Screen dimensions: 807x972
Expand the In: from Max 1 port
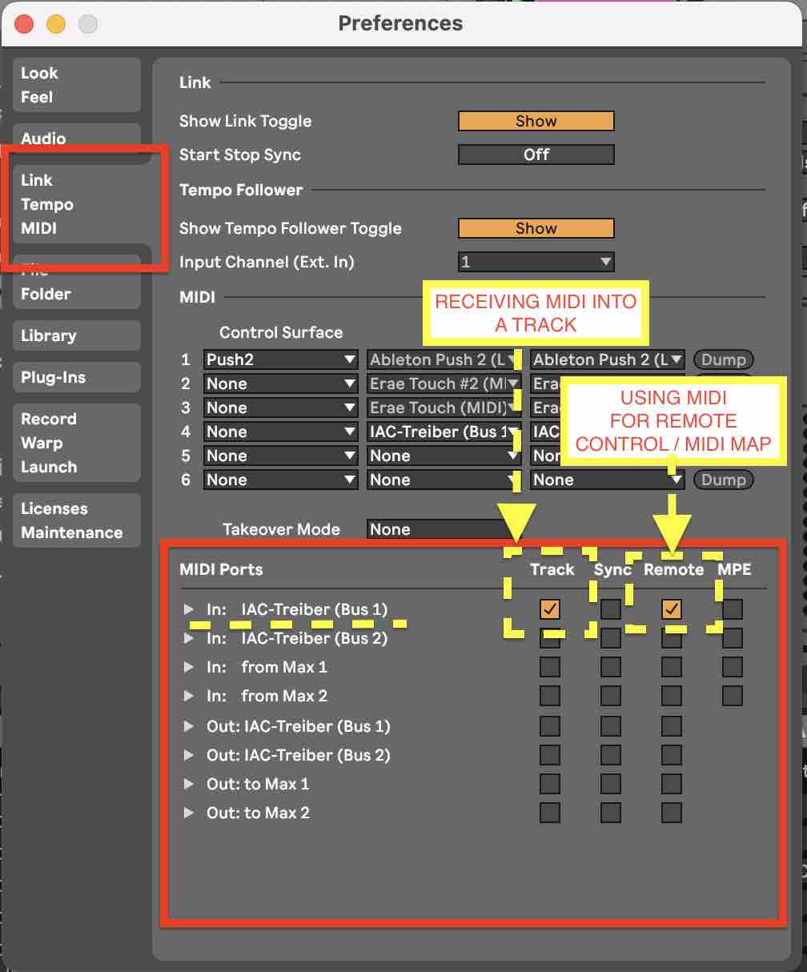tap(189, 667)
